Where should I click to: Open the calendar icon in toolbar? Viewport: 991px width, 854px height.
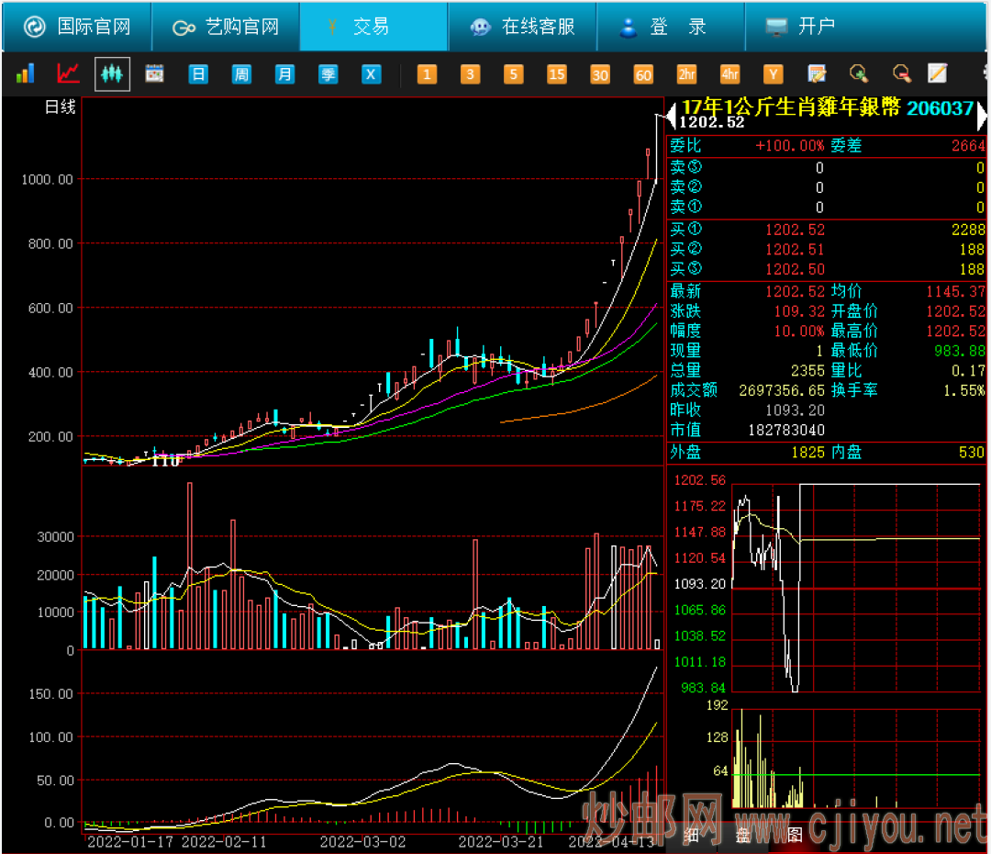point(154,73)
